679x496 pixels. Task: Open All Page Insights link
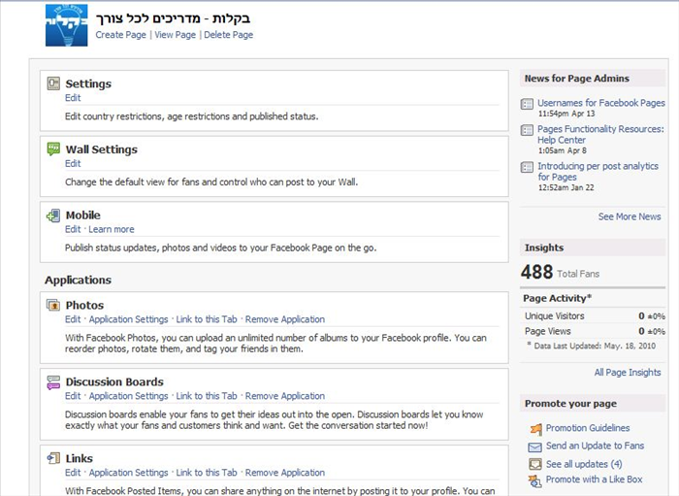tap(628, 373)
